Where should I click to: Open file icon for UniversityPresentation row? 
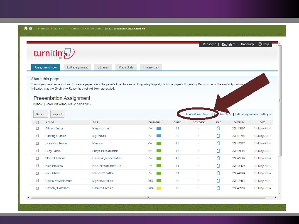(218, 158)
